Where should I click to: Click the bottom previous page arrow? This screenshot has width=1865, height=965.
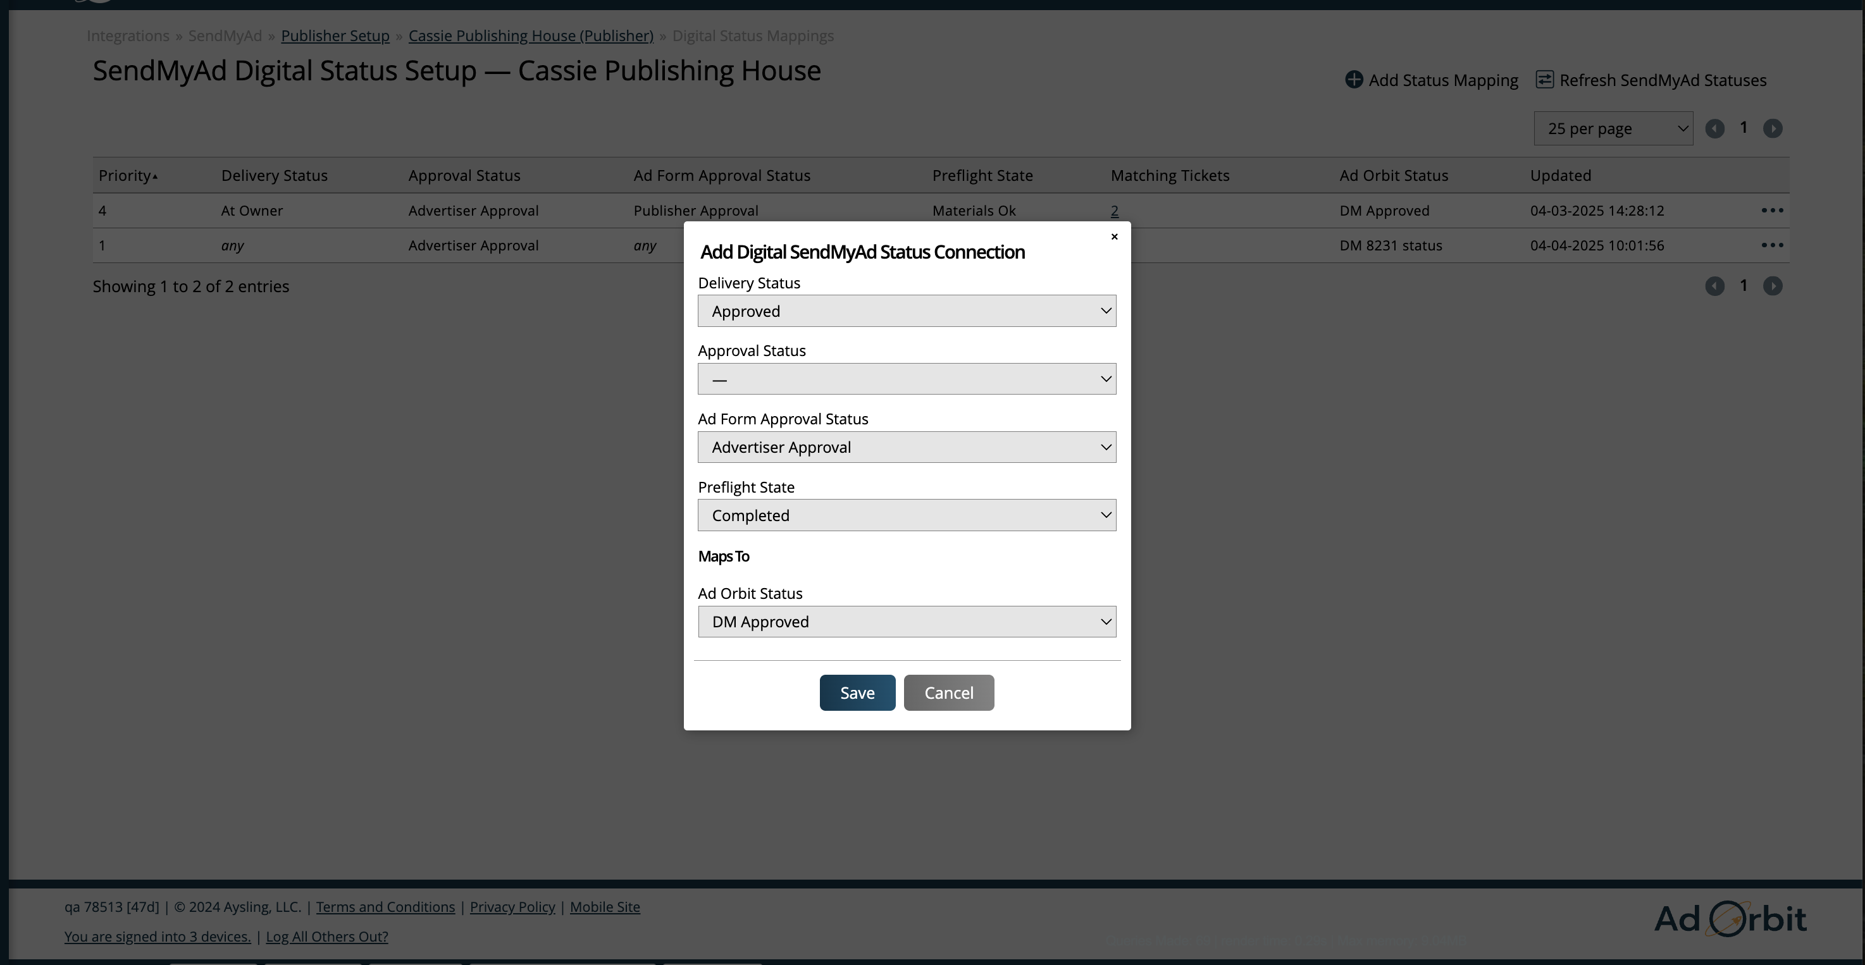click(x=1714, y=286)
